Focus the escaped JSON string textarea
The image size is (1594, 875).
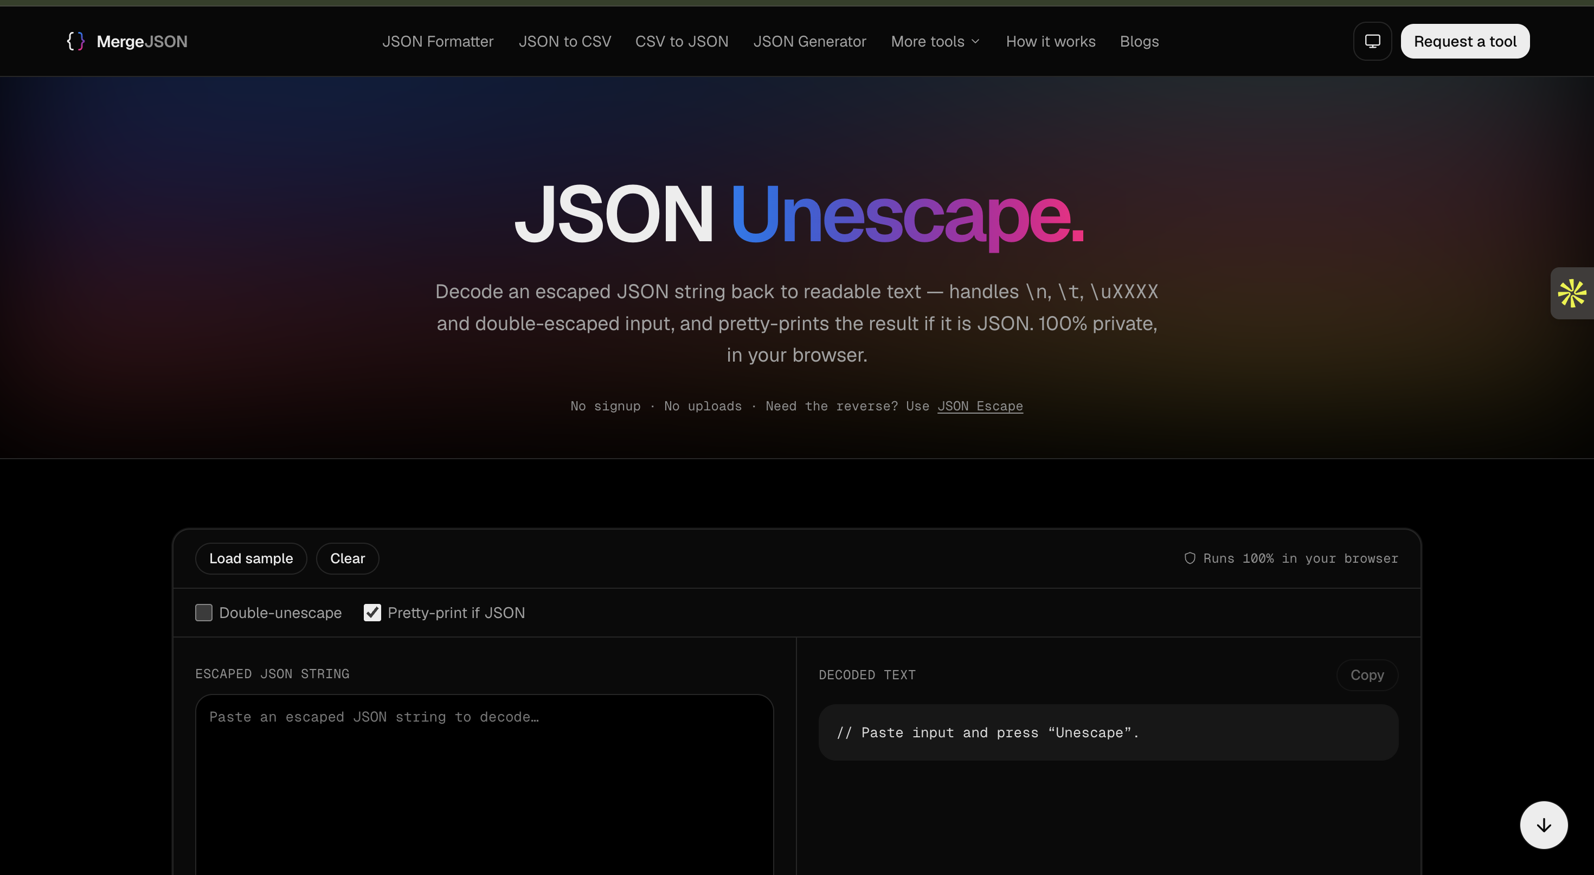click(485, 784)
